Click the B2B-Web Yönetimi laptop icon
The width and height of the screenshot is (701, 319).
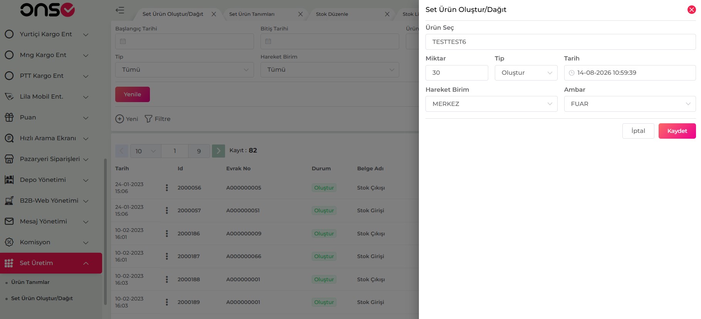point(9,200)
